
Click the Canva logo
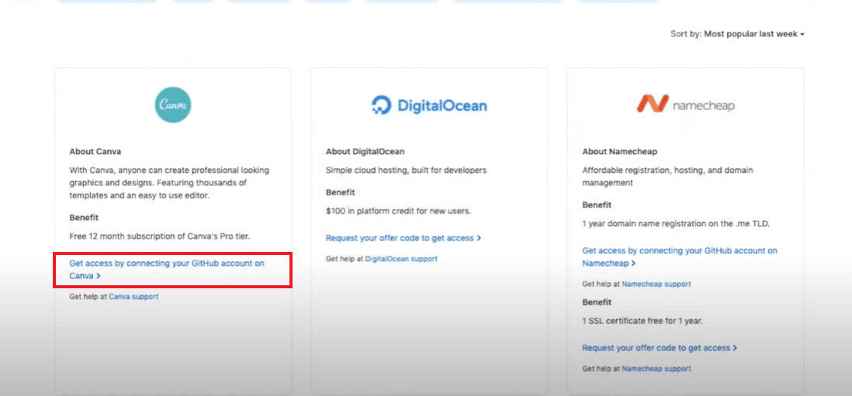click(173, 105)
